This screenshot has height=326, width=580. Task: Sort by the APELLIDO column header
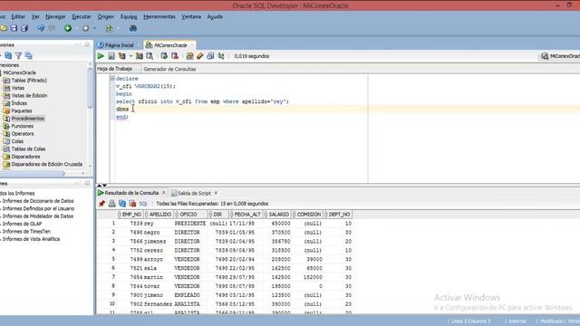[159, 215]
